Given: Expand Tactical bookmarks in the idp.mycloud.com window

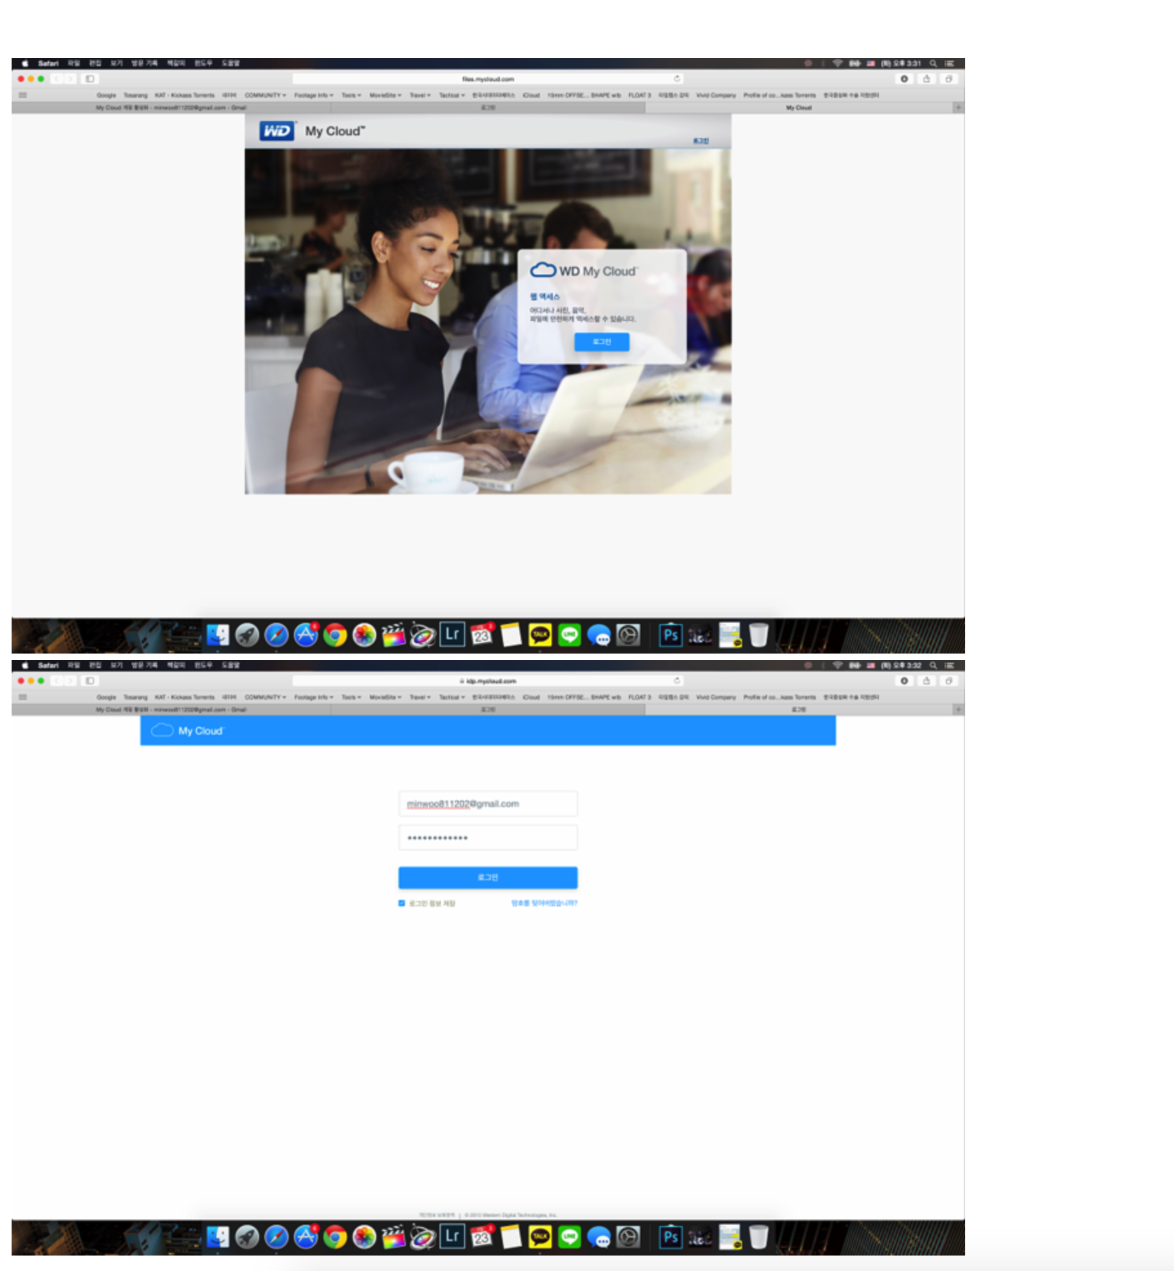Looking at the screenshot, I should pos(452,697).
